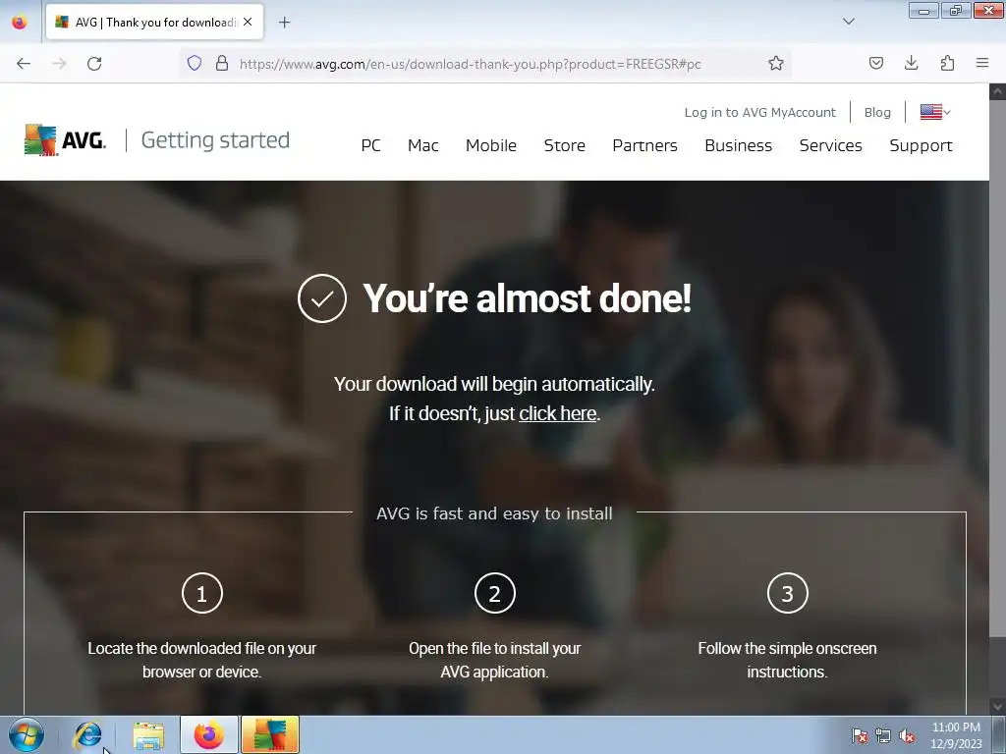The image size is (1006, 754).
Task: Click the checkmark circle icon
Action: 322,298
